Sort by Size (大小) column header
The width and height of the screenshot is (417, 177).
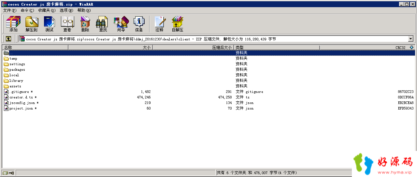[110, 48]
